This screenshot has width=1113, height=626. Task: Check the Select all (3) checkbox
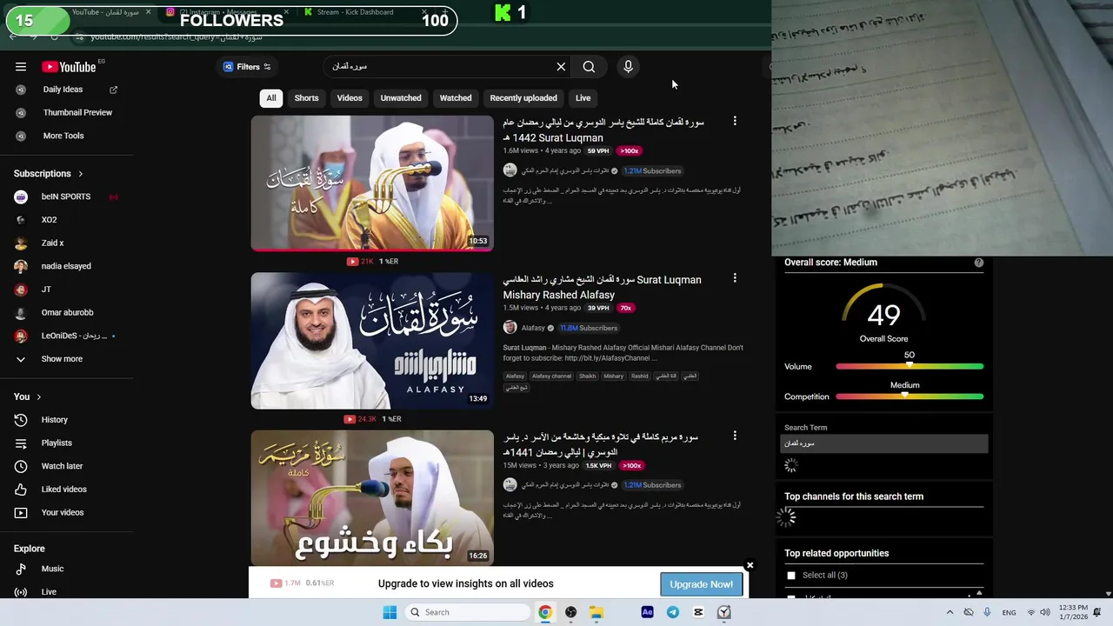(x=791, y=576)
